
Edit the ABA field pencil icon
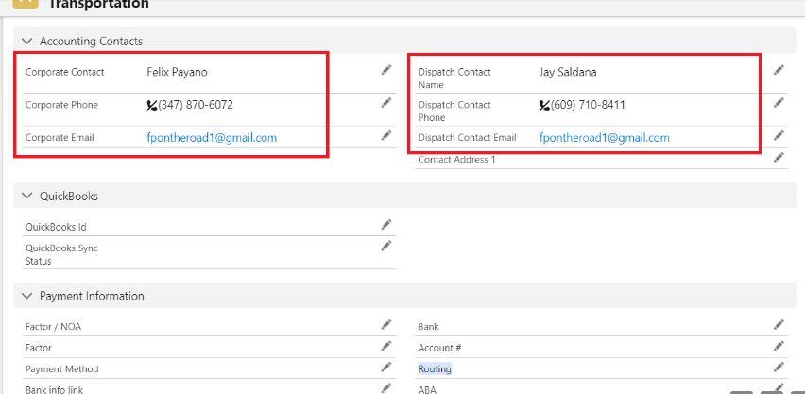click(x=779, y=387)
